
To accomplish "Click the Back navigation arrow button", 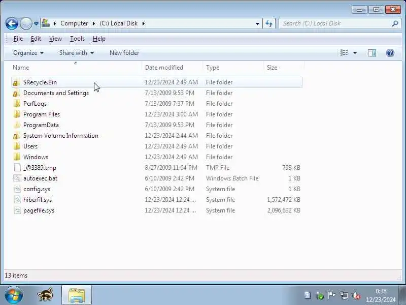I will click(12, 23).
